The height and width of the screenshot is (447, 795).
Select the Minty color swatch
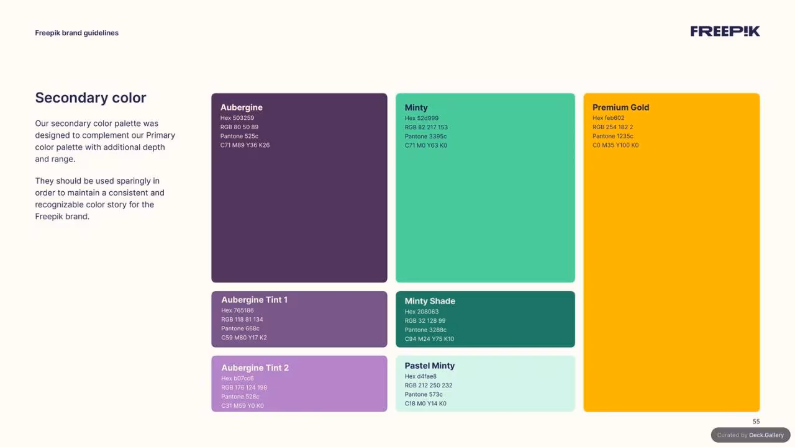(485, 188)
